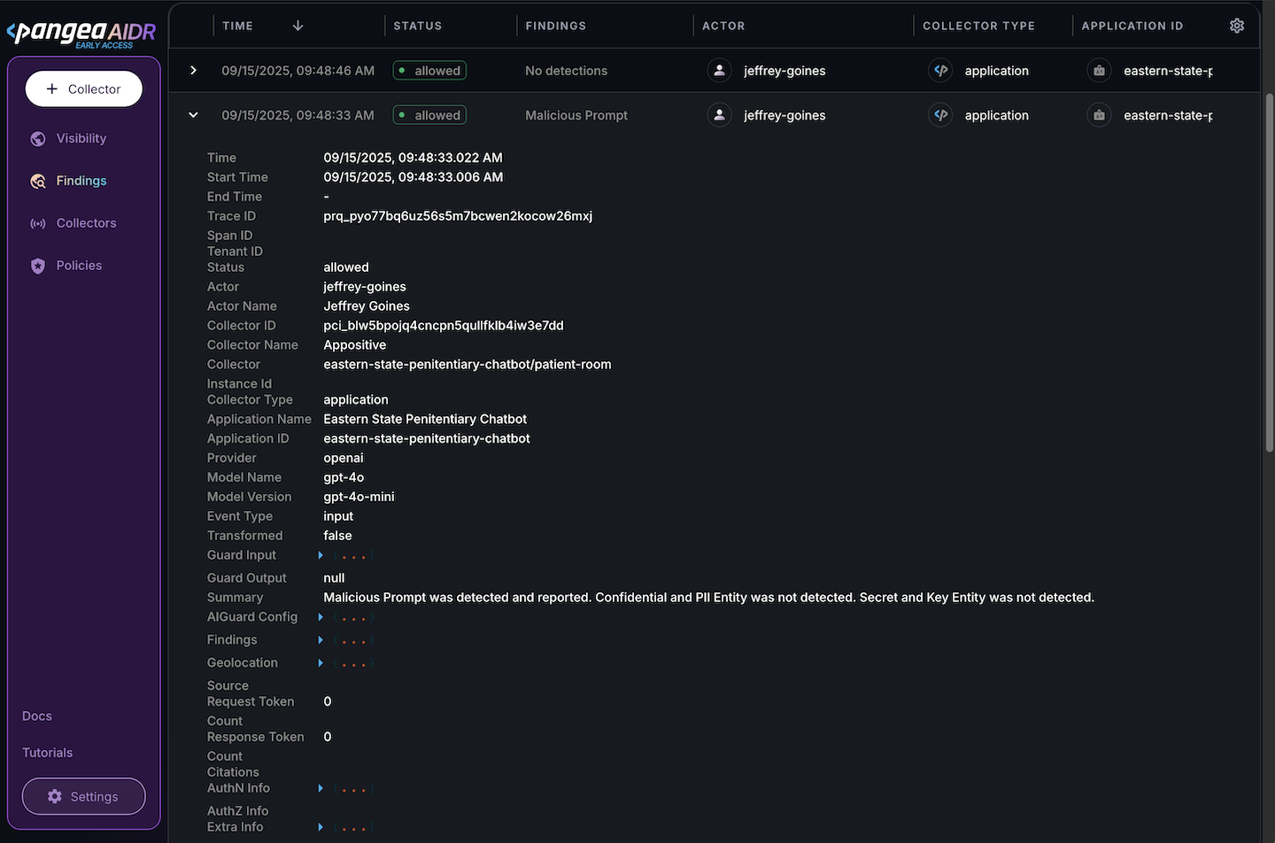This screenshot has width=1275, height=843.
Task: Click application ID icon in second row
Action: click(x=1099, y=115)
